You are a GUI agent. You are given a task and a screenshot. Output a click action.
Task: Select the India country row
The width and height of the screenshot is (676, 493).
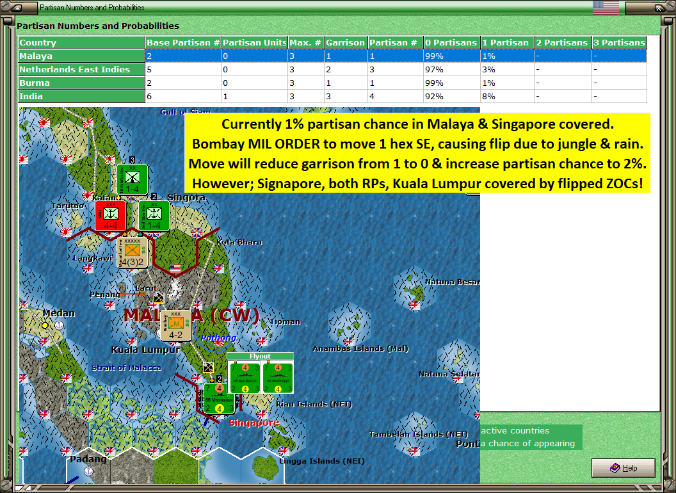click(x=332, y=96)
